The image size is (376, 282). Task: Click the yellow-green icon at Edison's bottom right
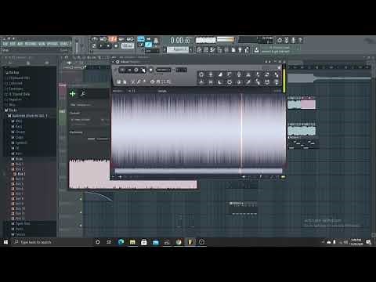(283, 177)
